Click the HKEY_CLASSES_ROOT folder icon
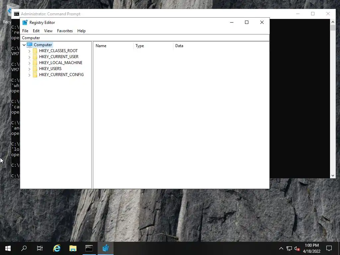The height and width of the screenshot is (255, 340). (35, 51)
